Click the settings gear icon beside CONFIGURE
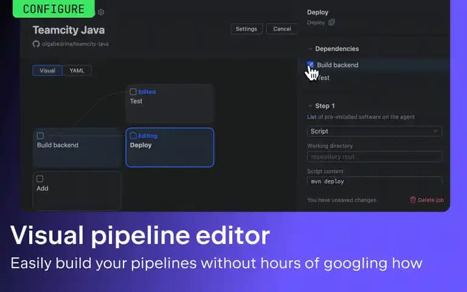Viewport: 467px width, 292px height. (101, 12)
